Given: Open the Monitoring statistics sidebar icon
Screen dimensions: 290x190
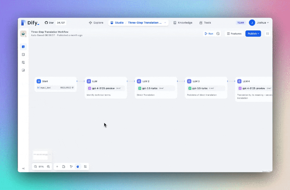Looking at the screenshot, I should tap(23, 70).
